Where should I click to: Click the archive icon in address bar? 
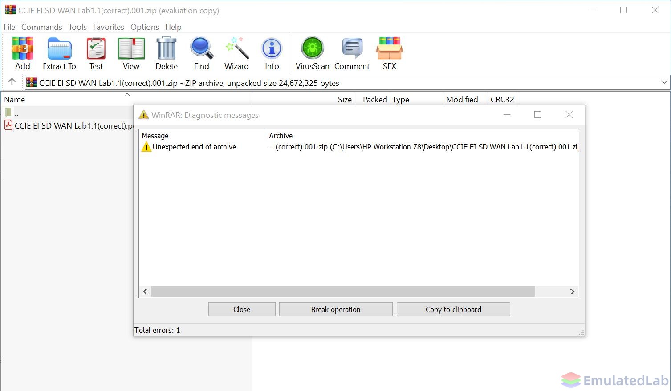[31, 83]
